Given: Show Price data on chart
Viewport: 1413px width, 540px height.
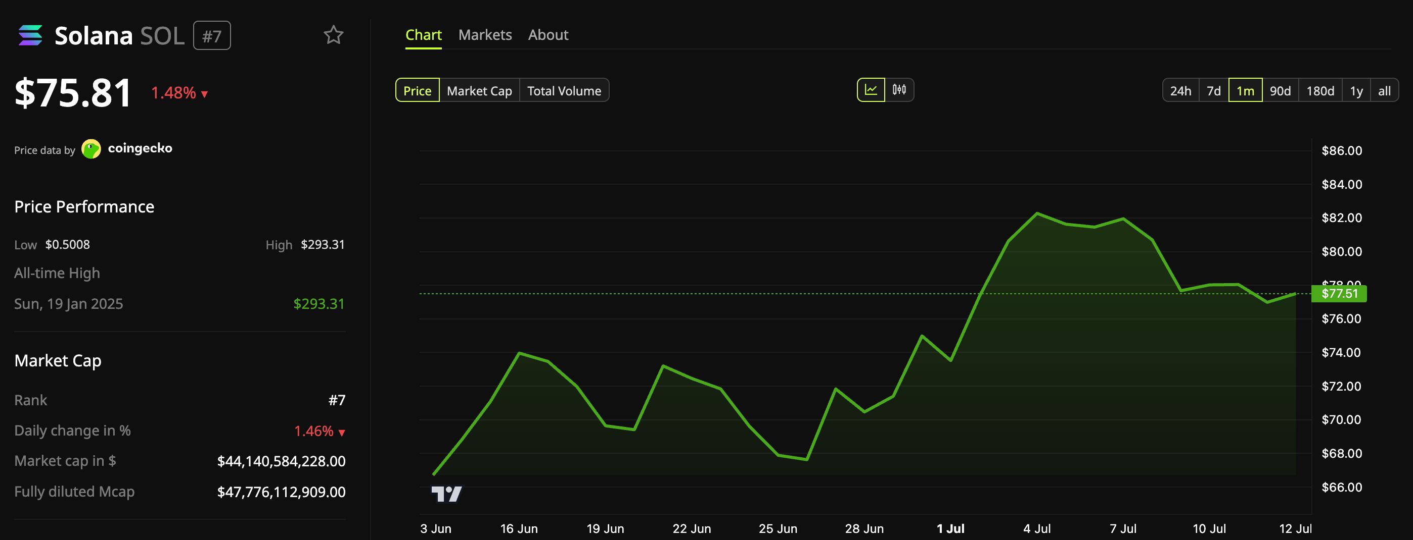Looking at the screenshot, I should tap(418, 90).
